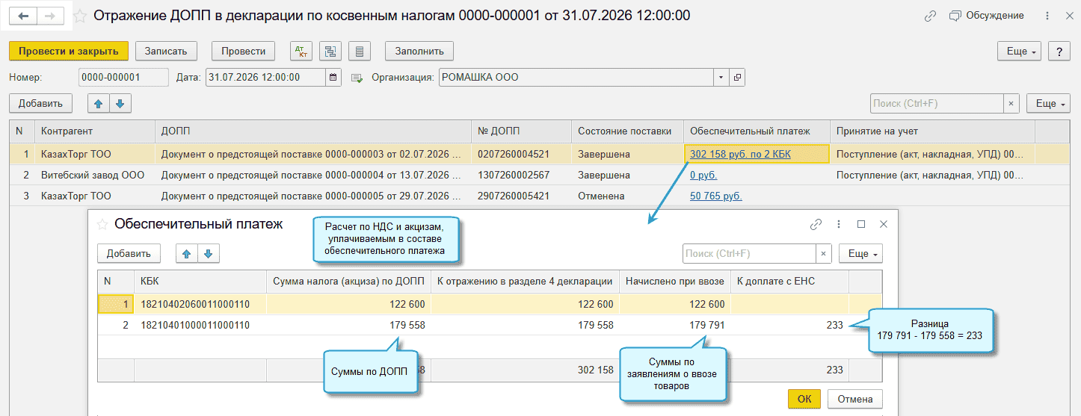
Task: Click Провести и закрыть button
Action: tap(69, 51)
